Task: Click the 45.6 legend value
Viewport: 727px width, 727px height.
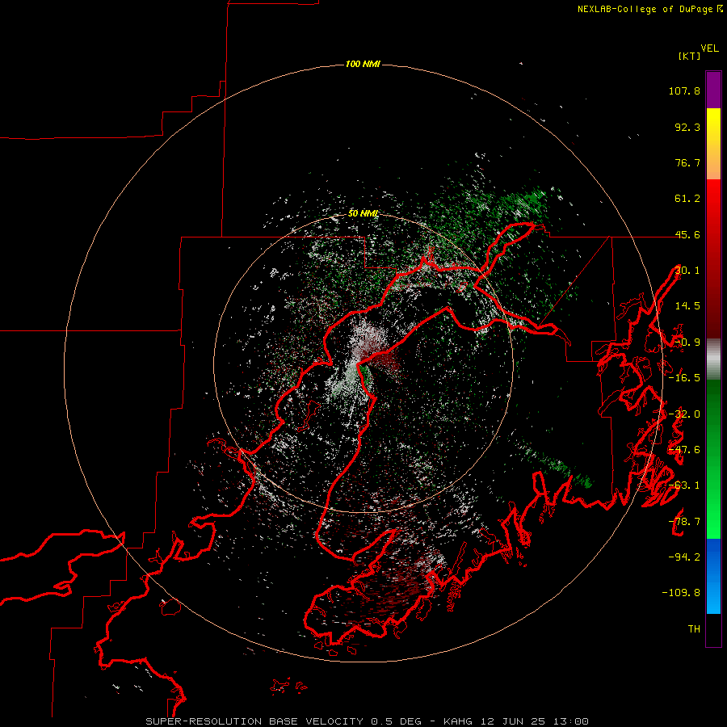Action: [687, 234]
